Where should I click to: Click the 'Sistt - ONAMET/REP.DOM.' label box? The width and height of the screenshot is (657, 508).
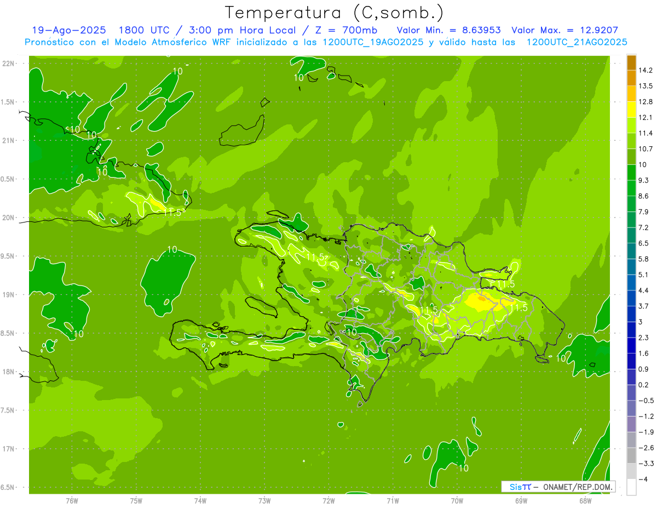pos(558,487)
